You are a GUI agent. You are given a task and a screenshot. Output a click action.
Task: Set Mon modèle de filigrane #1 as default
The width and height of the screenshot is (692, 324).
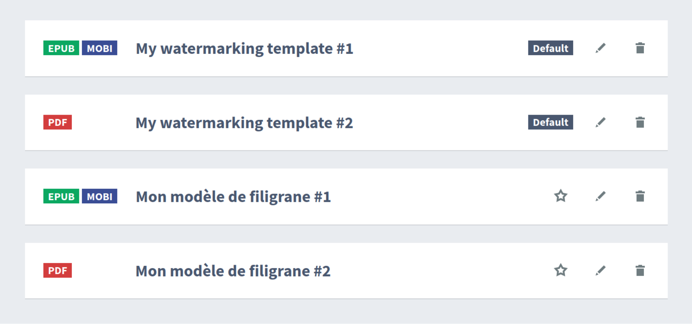tap(560, 196)
